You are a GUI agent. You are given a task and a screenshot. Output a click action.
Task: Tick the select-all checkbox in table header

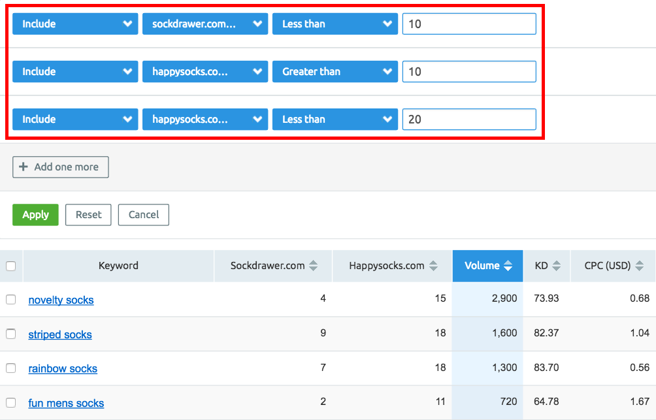[x=11, y=266]
